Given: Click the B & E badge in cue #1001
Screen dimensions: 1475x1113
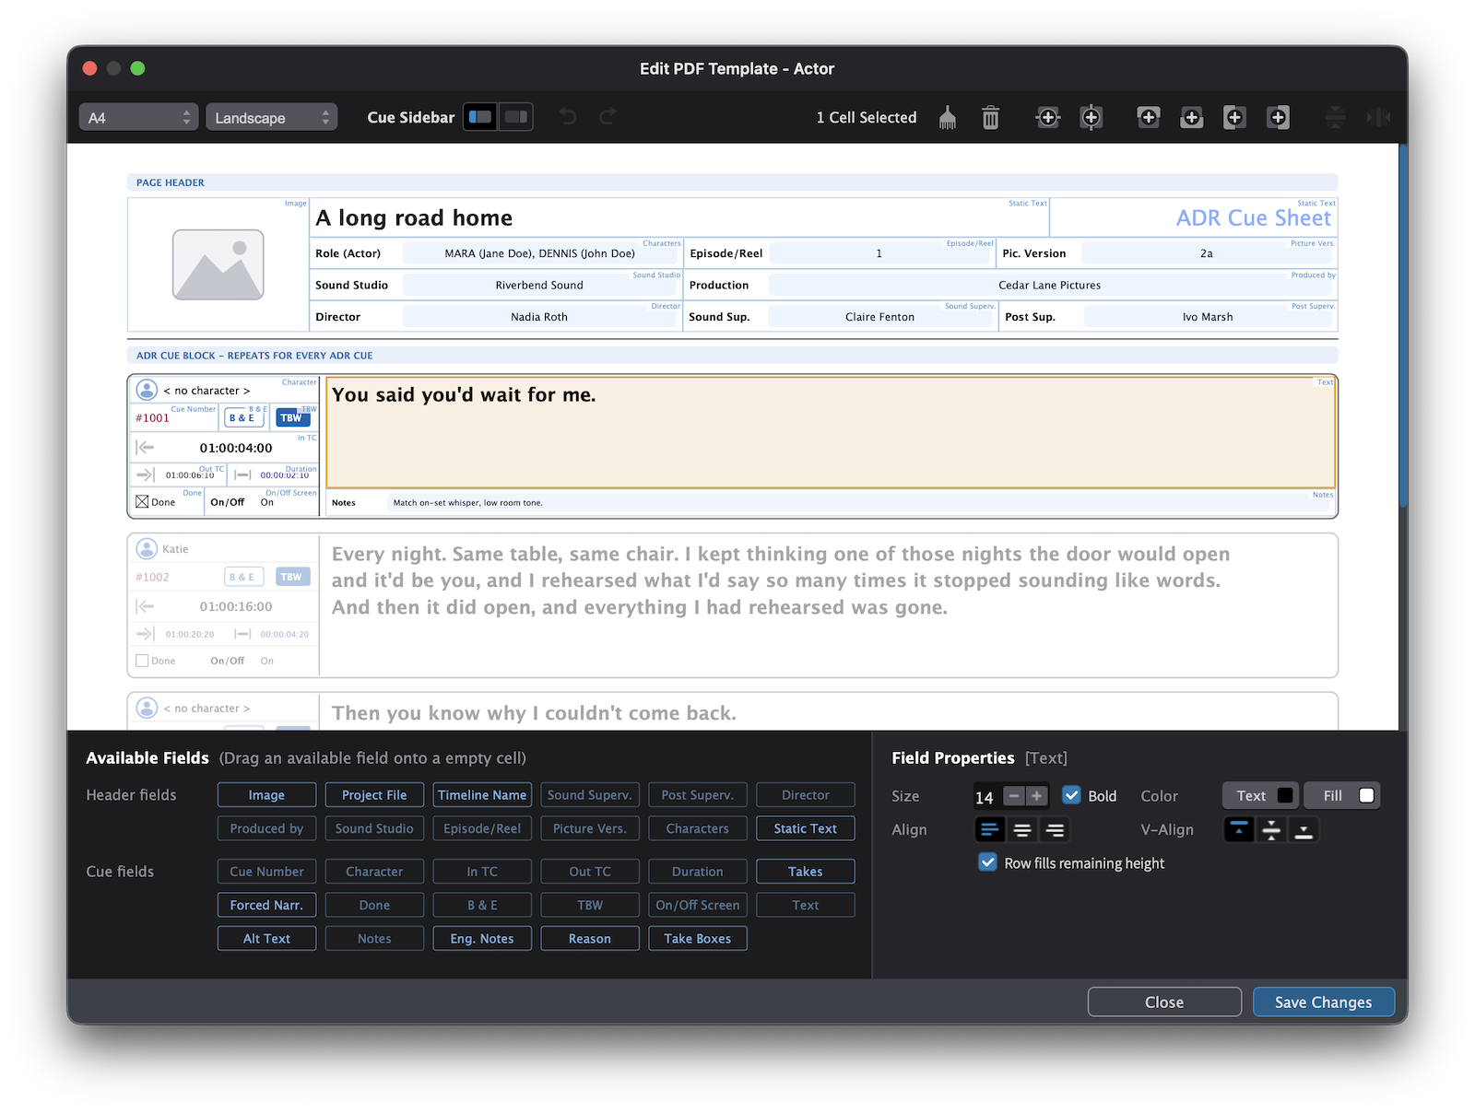Looking at the screenshot, I should 244,418.
